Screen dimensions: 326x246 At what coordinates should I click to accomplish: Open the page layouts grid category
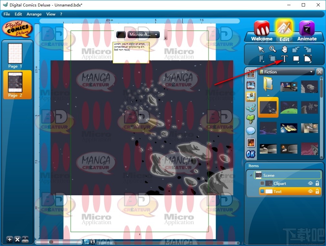click(251, 73)
